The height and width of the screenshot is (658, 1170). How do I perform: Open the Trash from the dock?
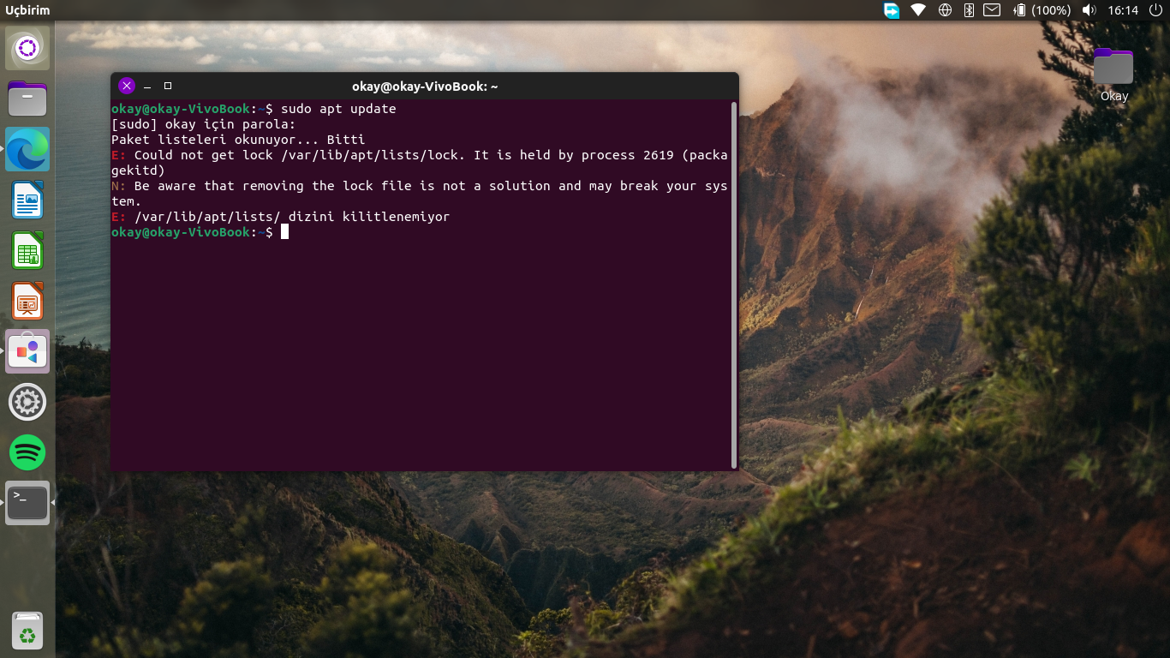tap(27, 631)
